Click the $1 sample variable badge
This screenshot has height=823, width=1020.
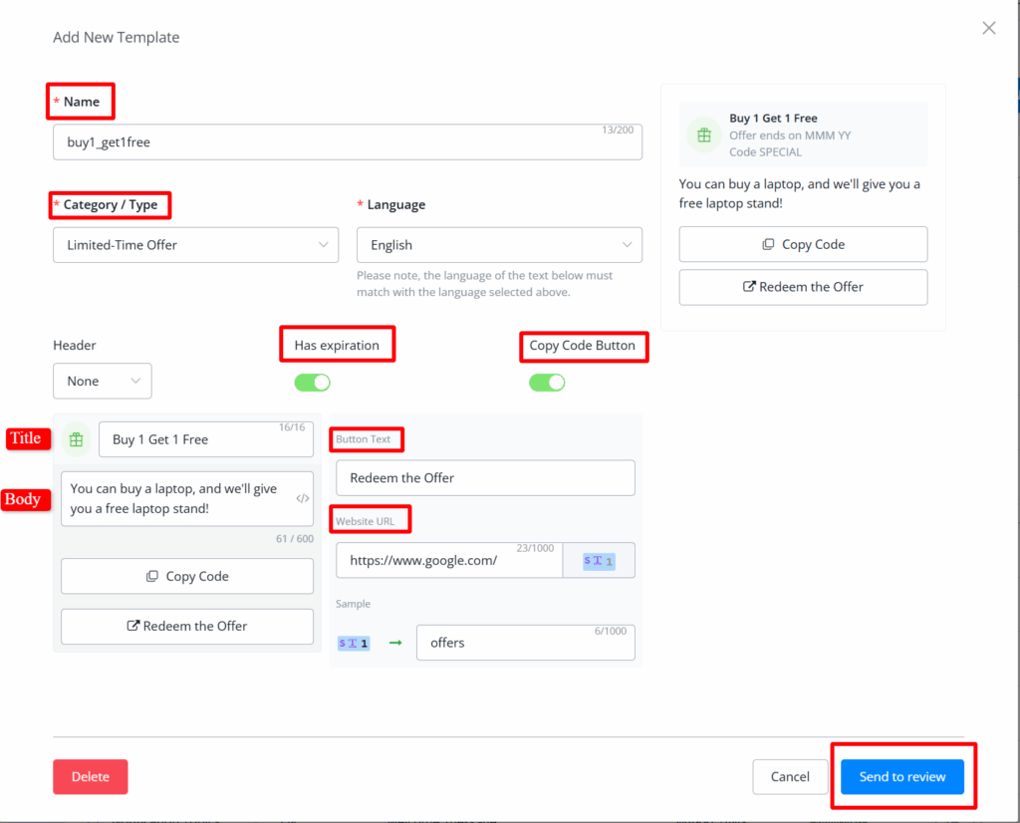tap(354, 643)
